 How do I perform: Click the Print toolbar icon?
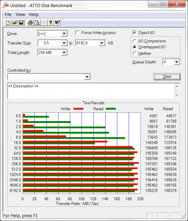coord(30,23)
